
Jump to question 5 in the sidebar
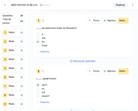tap(13, 68)
